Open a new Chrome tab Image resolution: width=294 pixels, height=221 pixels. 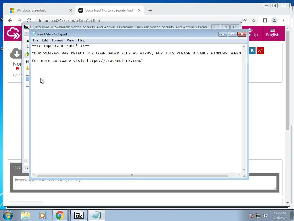150,11
